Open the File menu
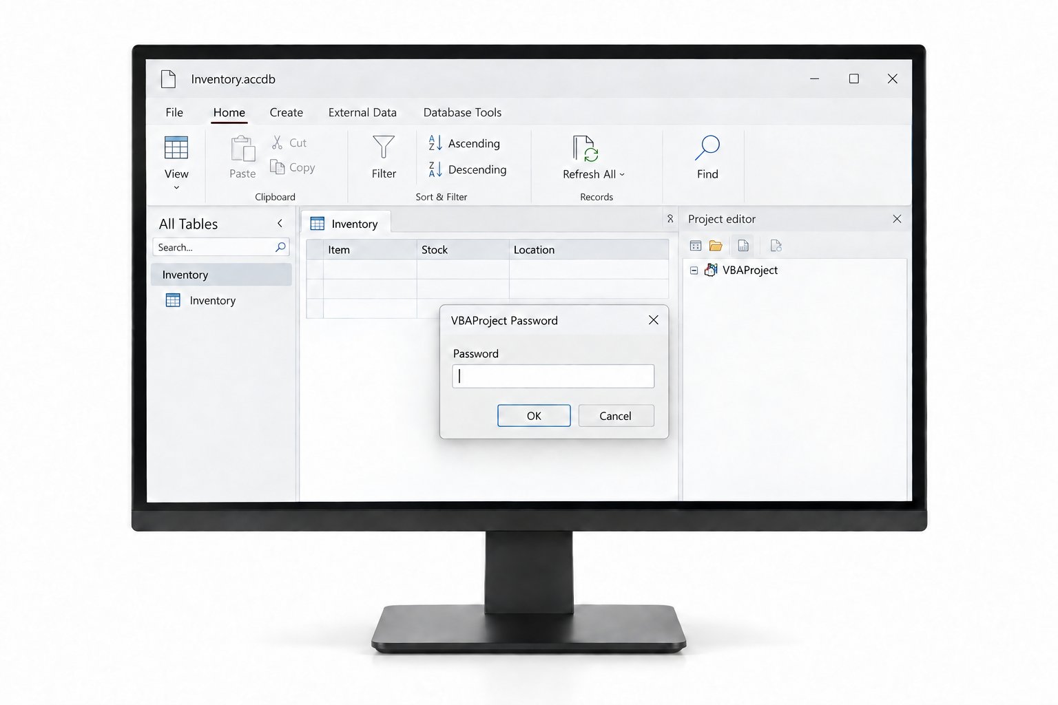 [x=174, y=112]
